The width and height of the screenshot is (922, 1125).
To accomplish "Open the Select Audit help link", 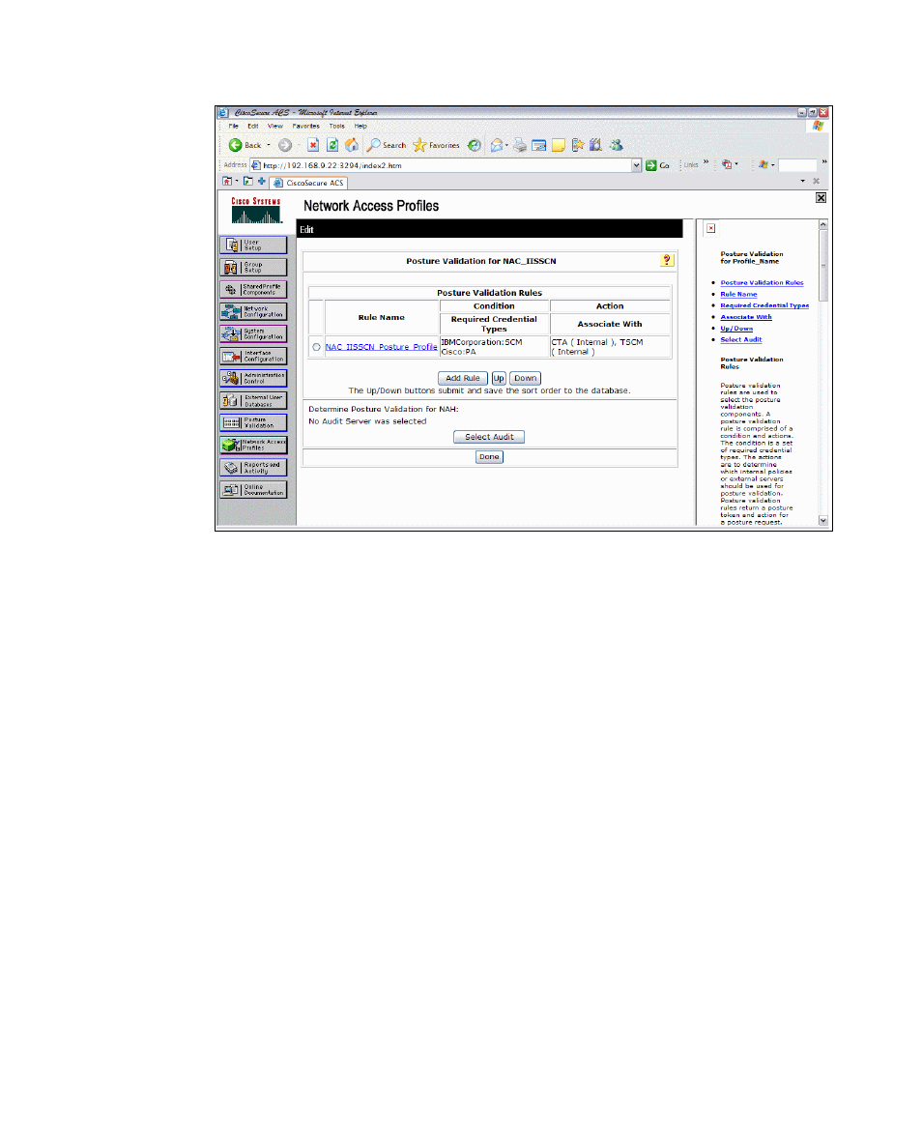I will pyautogui.click(x=741, y=340).
